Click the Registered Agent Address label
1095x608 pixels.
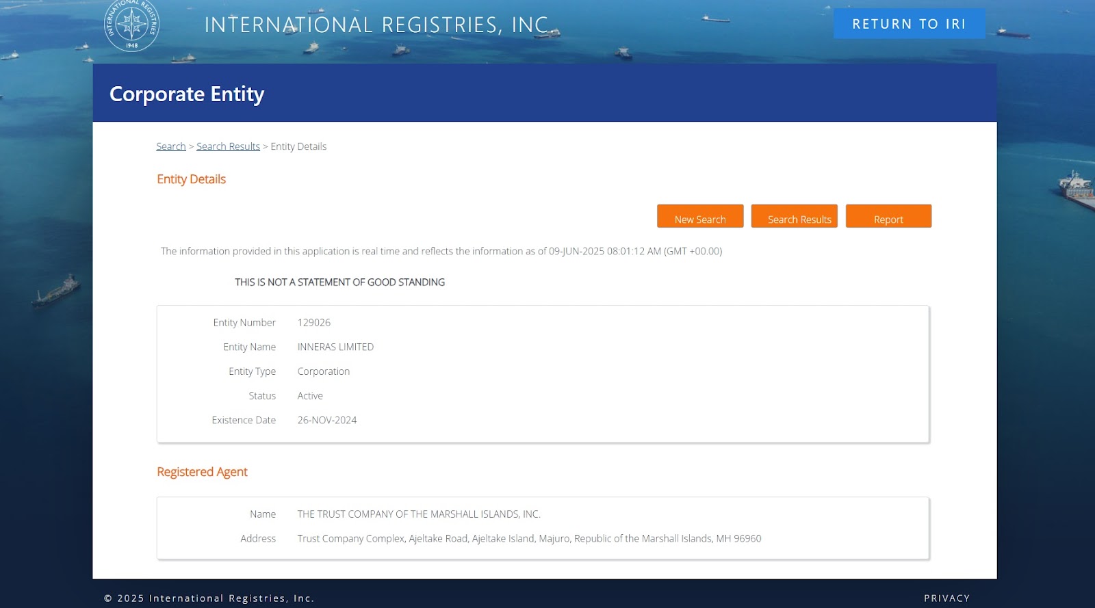click(x=258, y=539)
